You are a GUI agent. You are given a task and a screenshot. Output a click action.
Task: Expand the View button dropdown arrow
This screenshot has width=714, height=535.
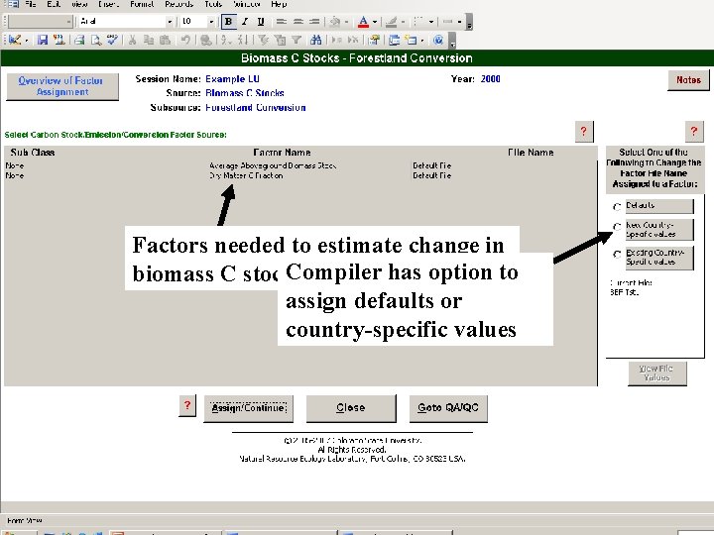[27, 40]
